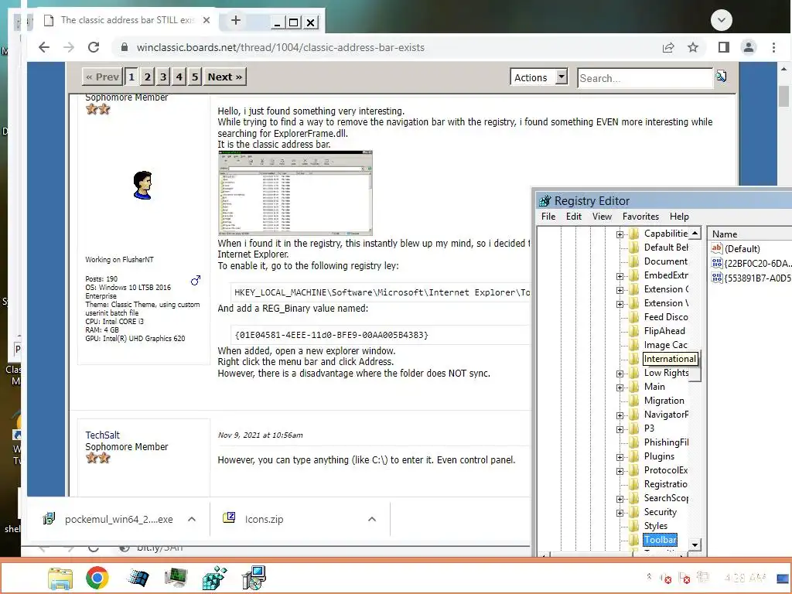Screen dimensions: 792x594
Task: Click the GUID code block text
Action: (x=331, y=335)
